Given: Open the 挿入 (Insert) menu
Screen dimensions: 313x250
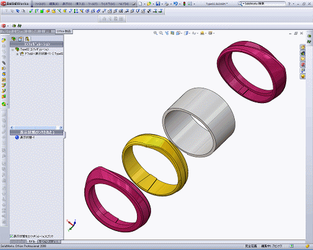Looking at the screenshot, I should [80, 4].
